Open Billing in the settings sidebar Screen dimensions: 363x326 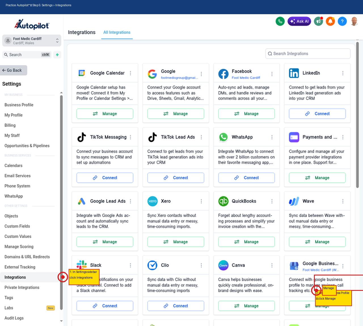(10, 125)
